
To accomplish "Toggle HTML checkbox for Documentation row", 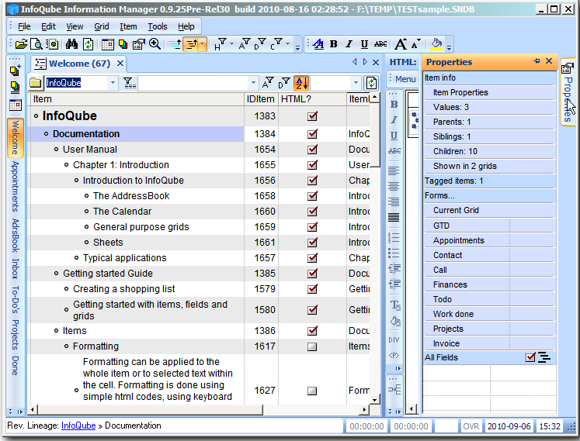I will pyautogui.click(x=312, y=134).
